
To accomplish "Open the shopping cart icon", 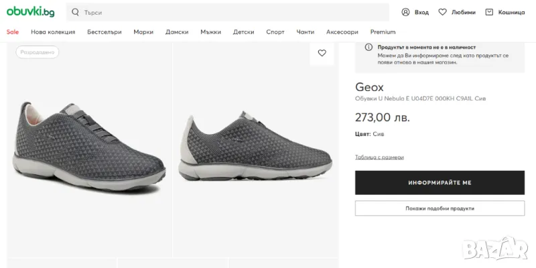I will pyautogui.click(x=489, y=12).
